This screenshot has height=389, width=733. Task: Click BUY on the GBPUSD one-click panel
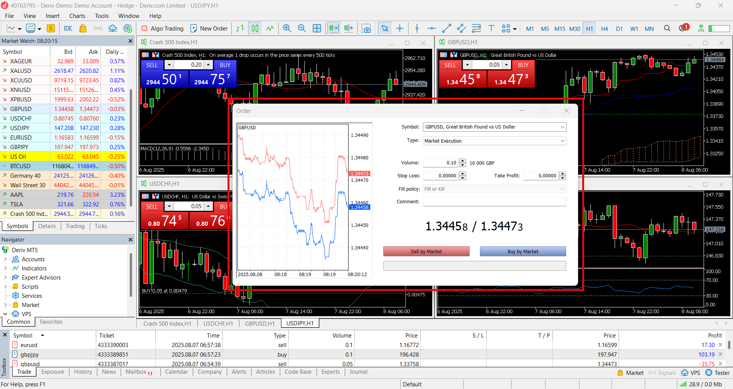(x=523, y=65)
